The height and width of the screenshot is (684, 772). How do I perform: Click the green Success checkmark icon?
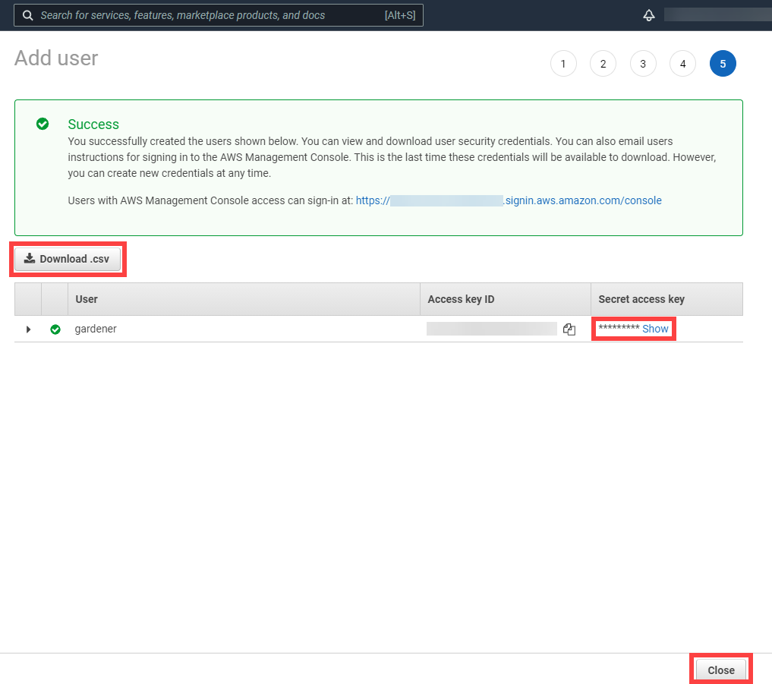(43, 124)
